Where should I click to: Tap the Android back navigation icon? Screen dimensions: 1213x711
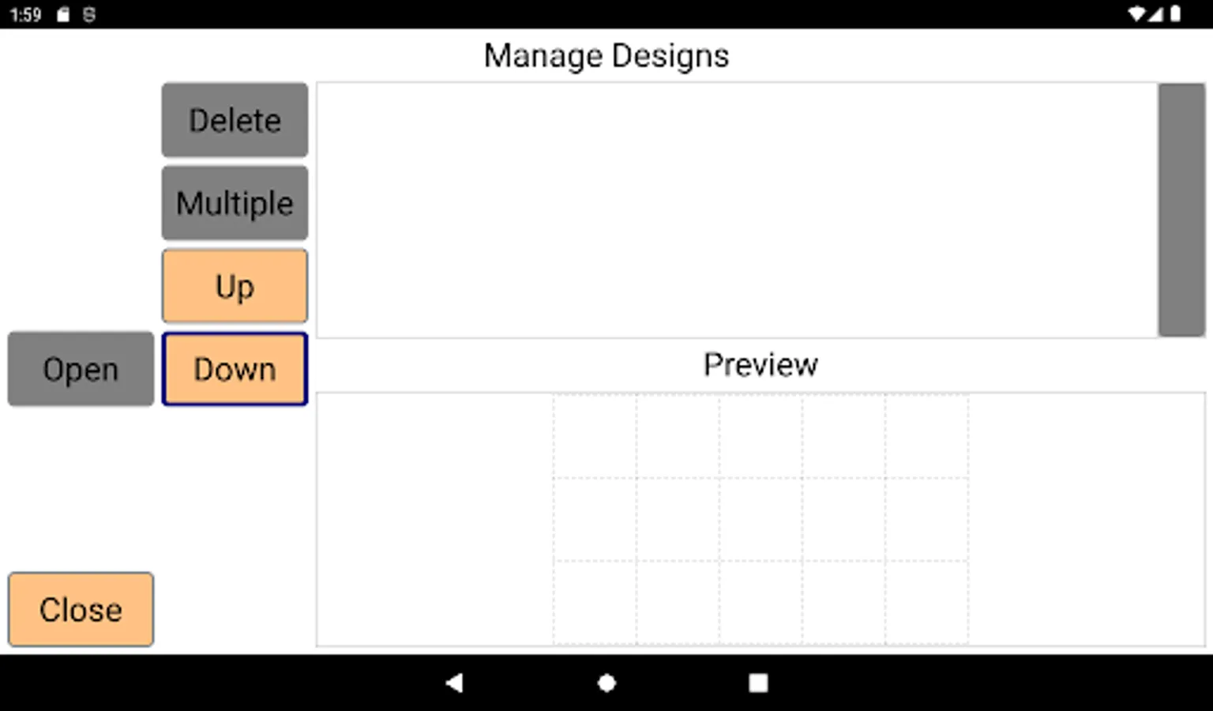click(x=454, y=683)
